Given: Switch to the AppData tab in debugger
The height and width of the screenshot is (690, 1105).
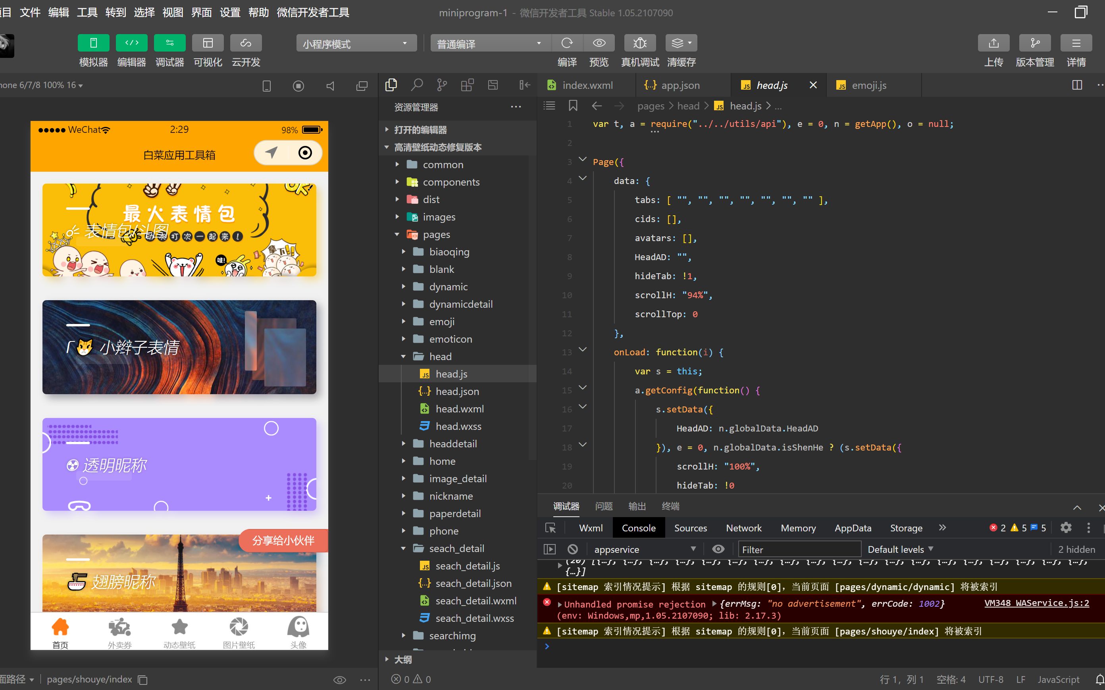Looking at the screenshot, I should coord(851,528).
